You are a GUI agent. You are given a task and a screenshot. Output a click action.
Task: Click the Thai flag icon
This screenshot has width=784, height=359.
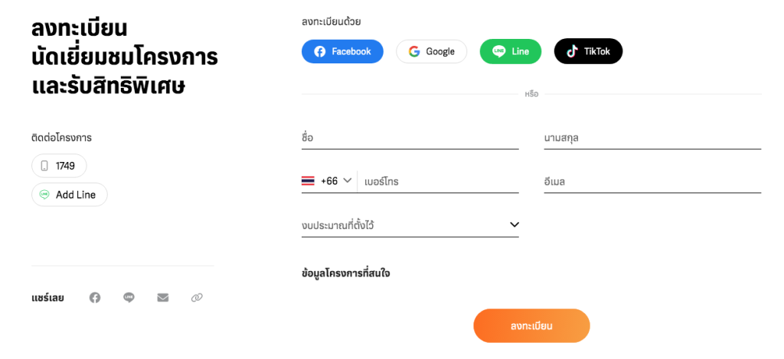pyautogui.click(x=308, y=181)
